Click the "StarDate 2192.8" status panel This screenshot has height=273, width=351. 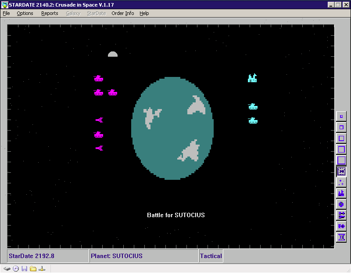tap(48, 256)
